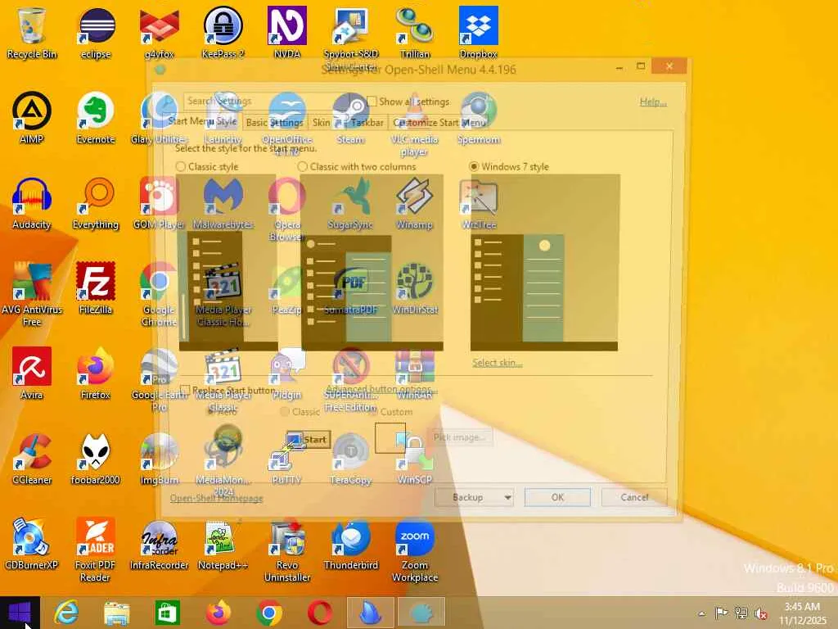Click the Firefox desktop shortcut
Screen dimensions: 838x629
point(96,373)
